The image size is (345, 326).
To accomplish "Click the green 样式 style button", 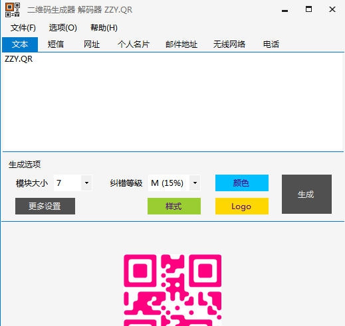I will tap(174, 206).
